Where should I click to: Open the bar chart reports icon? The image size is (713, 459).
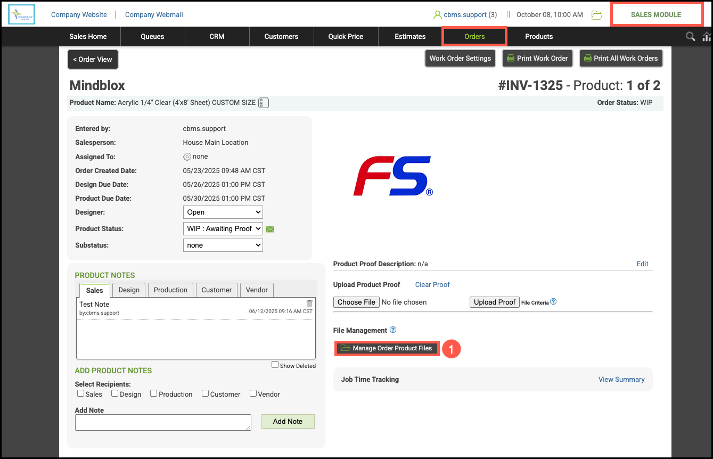click(x=707, y=36)
